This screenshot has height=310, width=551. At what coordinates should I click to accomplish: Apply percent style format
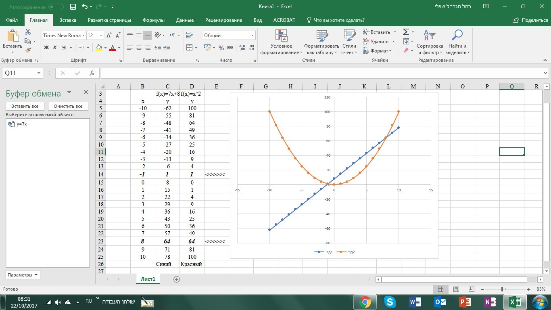pyautogui.click(x=221, y=48)
